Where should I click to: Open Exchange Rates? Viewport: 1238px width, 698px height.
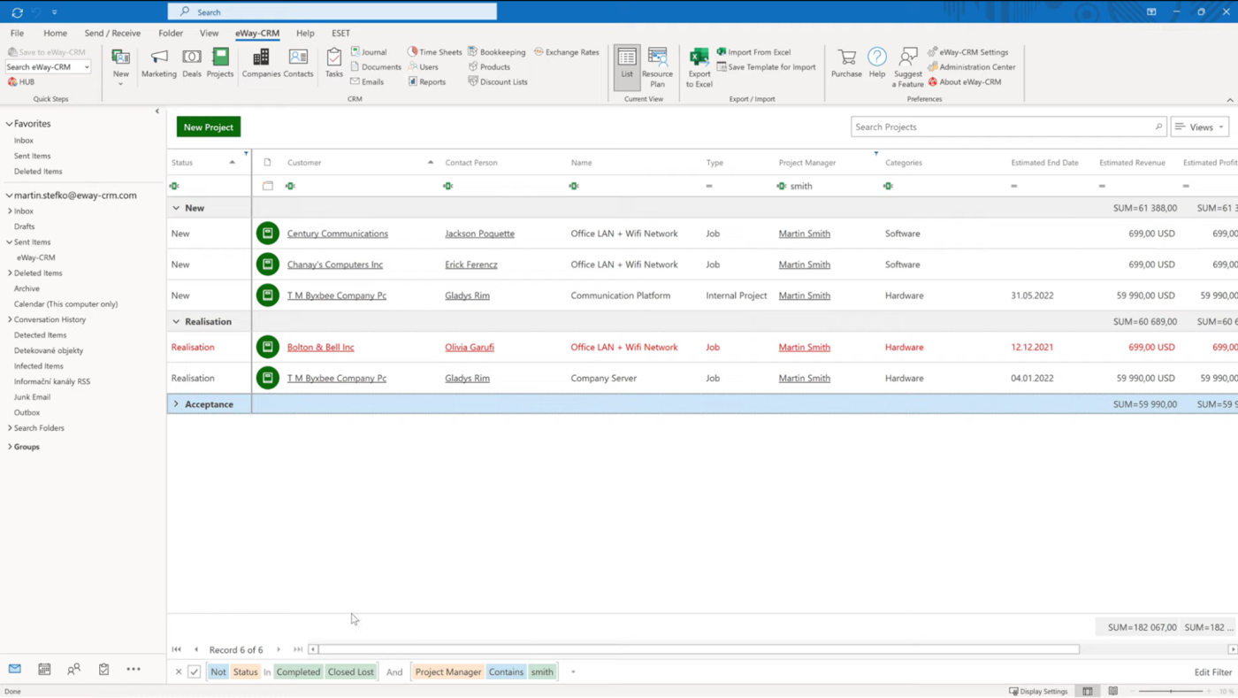pyautogui.click(x=567, y=52)
